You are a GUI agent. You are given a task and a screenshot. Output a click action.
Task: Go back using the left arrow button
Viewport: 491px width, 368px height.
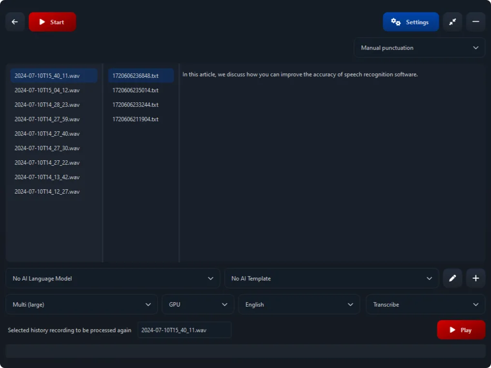(15, 22)
